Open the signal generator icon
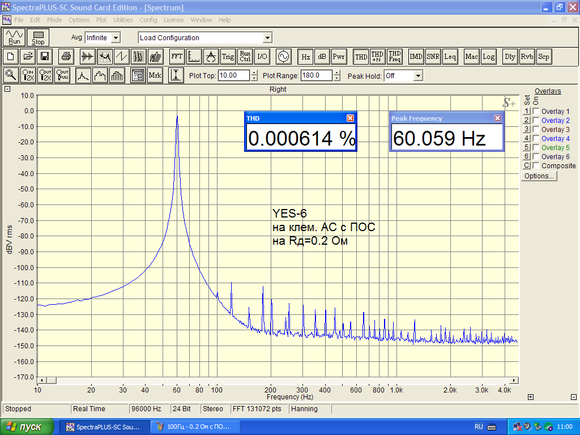 (x=283, y=57)
